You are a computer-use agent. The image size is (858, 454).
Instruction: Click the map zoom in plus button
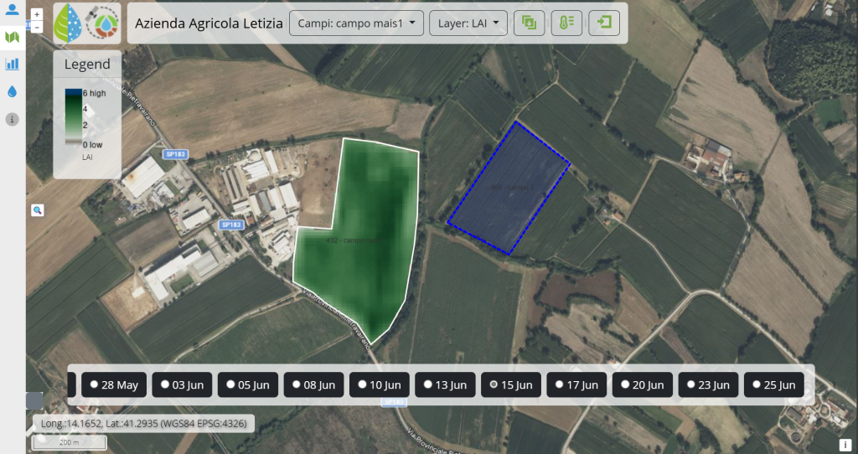(x=37, y=15)
